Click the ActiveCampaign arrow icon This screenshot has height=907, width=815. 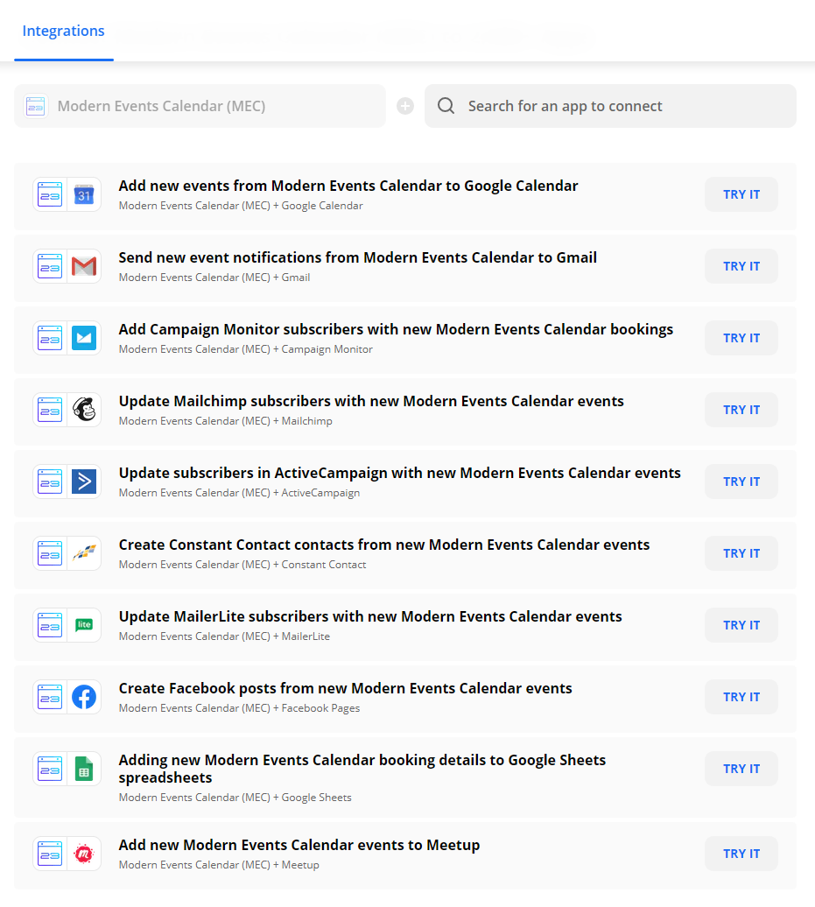tap(84, 482)
